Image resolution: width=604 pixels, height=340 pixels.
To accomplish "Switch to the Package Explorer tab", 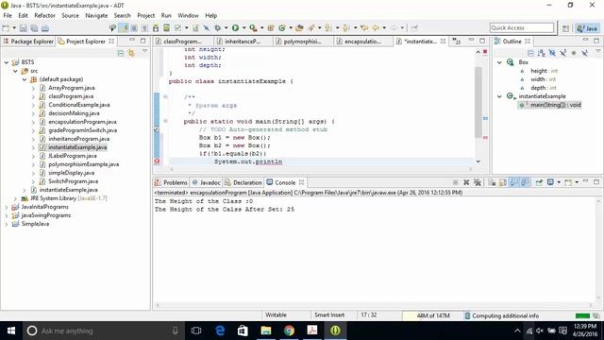I will (x=28, y=42).
